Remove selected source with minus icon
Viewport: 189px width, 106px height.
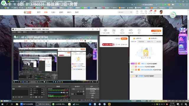(x=33, y=97)
